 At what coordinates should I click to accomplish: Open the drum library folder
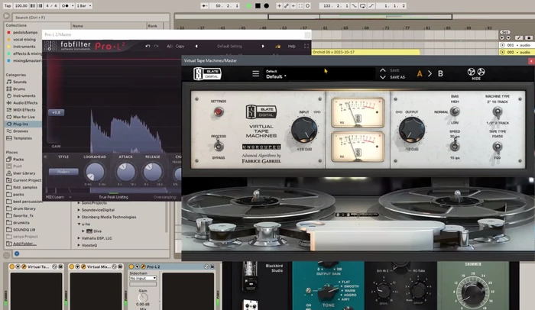24,208
